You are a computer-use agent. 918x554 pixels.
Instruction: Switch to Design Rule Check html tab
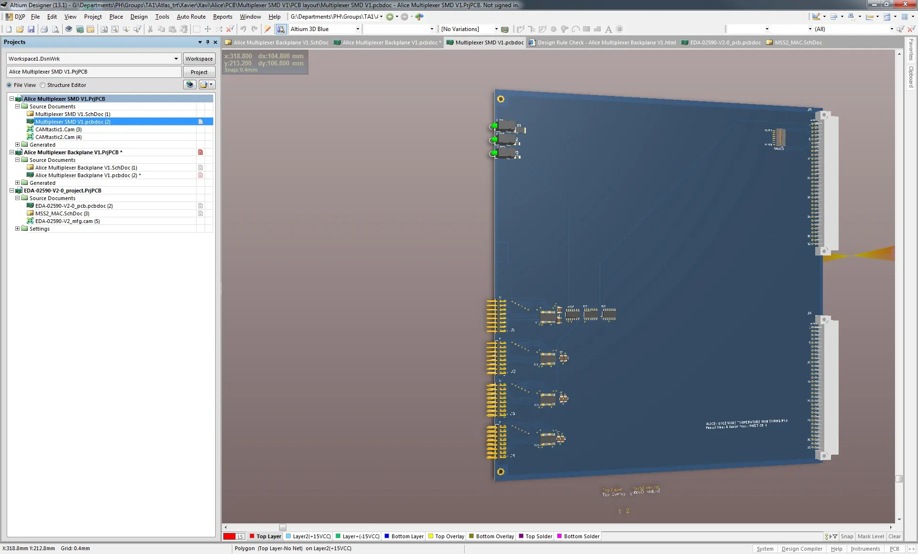tap(602, 43)
